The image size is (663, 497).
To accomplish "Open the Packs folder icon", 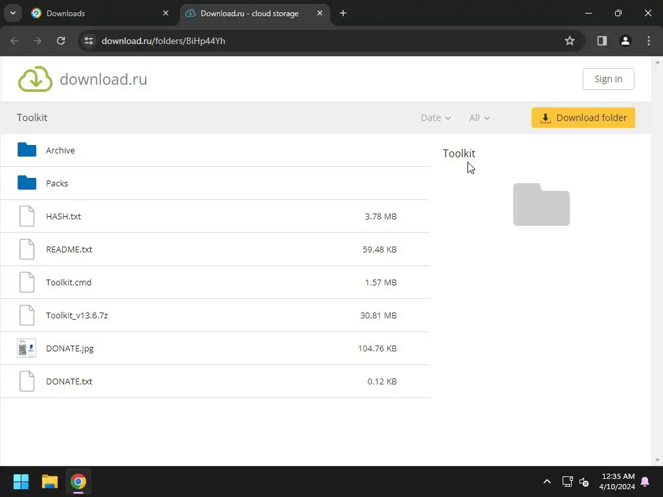I will 27,182.
